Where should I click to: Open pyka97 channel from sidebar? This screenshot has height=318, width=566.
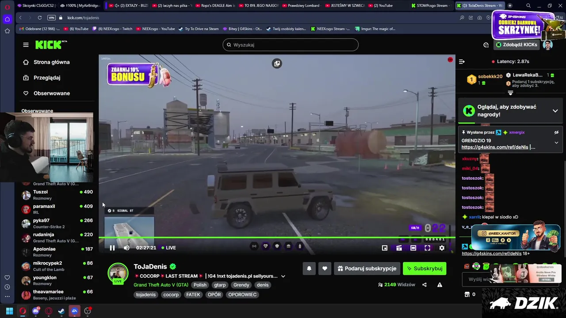pyautogui.click(x=57, y=223)
